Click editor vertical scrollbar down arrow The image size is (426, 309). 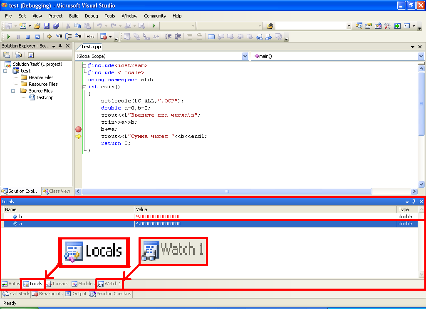point(421,184)
